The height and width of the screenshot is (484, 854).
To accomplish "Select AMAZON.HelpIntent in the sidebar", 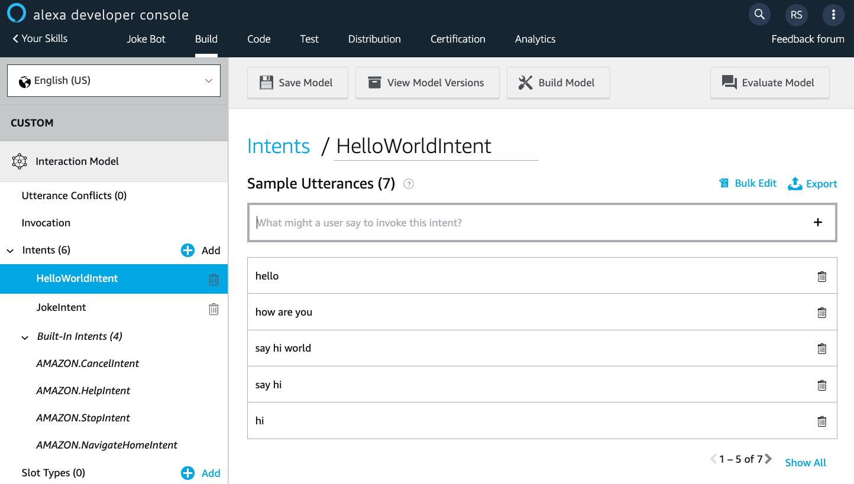I will point(83,390).
